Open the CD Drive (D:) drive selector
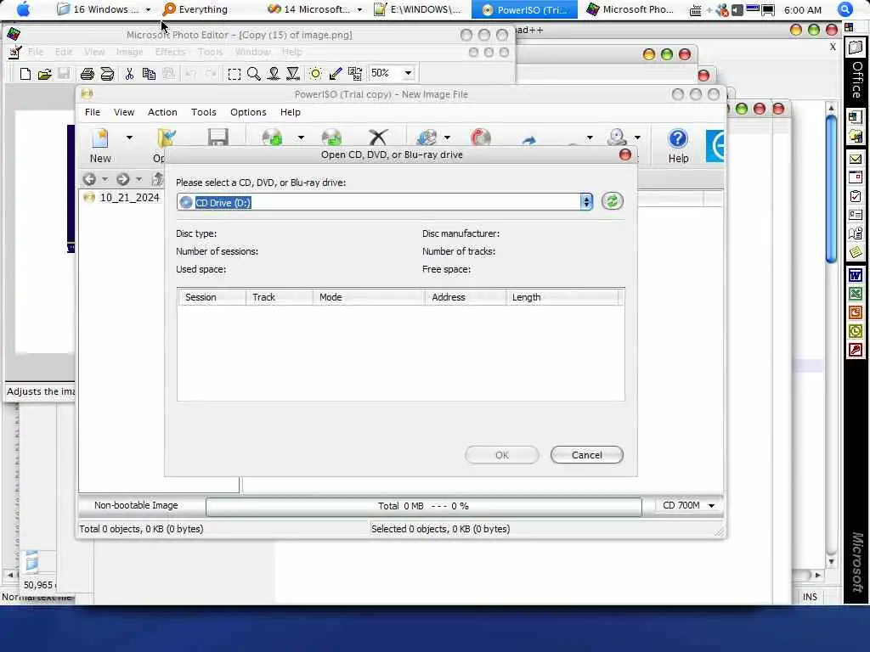870x652 pixels. point(385,202)
